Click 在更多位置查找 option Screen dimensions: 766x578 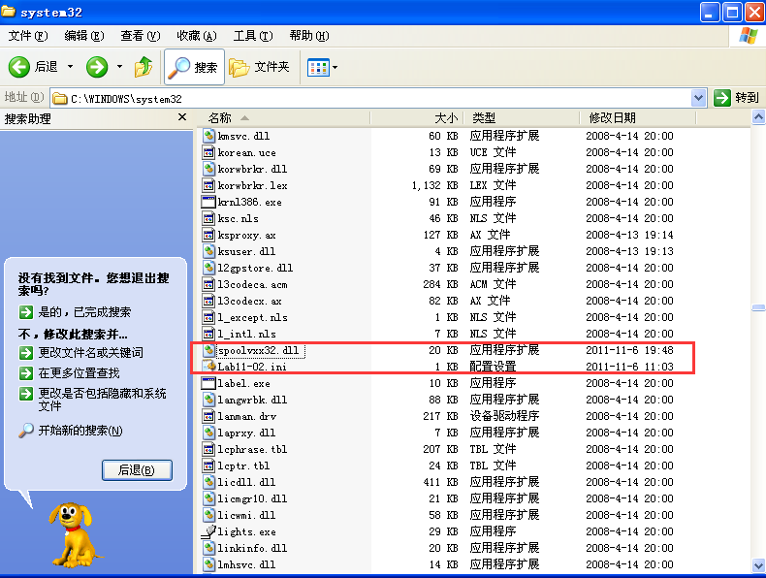pyautogui.click(x=70, y=373)
